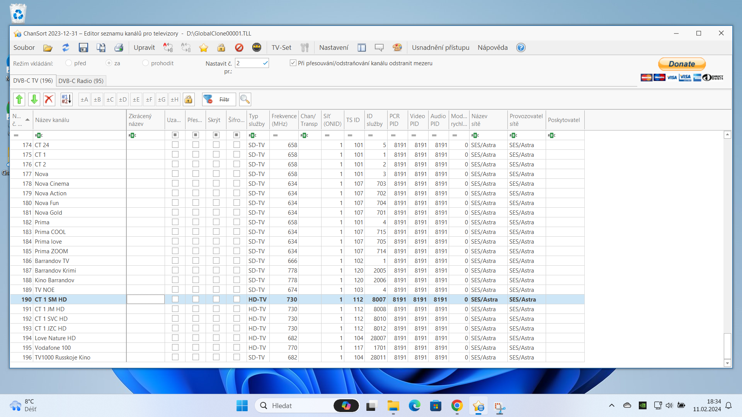This screenshot has height=417, width=742.
Task: Move selected channel up with green arrow
Action: (19, 99)
